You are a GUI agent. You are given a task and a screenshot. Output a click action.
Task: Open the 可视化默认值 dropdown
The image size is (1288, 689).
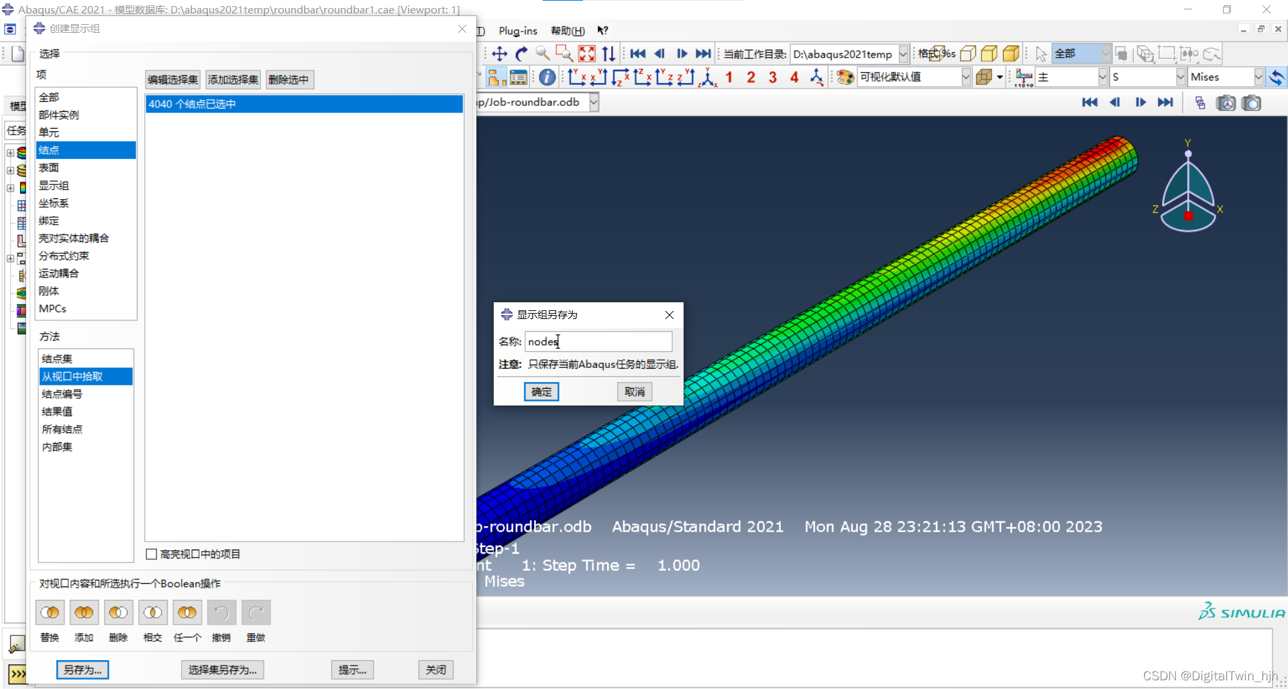pos(966,77)
